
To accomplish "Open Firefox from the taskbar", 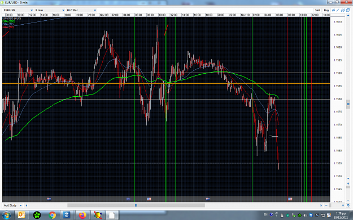I will pyautogui.click(x=82, y=215).
